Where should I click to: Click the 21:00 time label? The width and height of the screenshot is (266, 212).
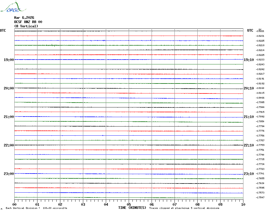pyautogui.click(x=9, y=117)
